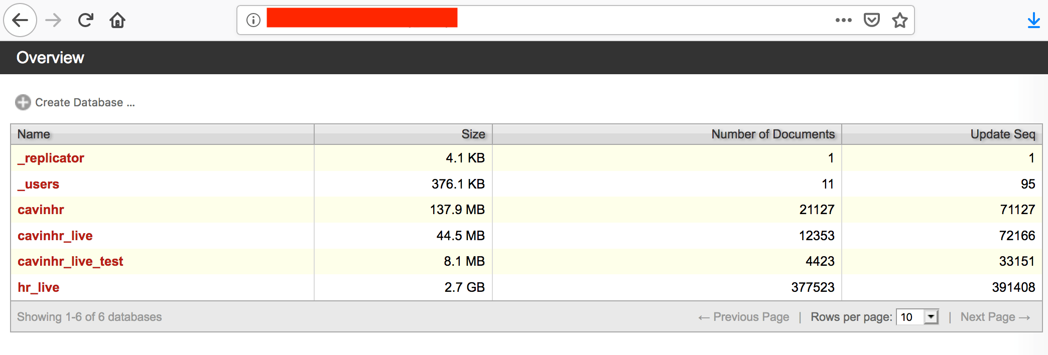Open the page actions three-dot menu
Screen dimensions: 1048x355
click(x=843, y=21)
